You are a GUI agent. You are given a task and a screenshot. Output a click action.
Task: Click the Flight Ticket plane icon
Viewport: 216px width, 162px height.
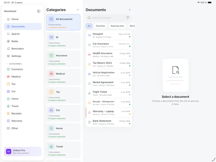click(89, 93)
